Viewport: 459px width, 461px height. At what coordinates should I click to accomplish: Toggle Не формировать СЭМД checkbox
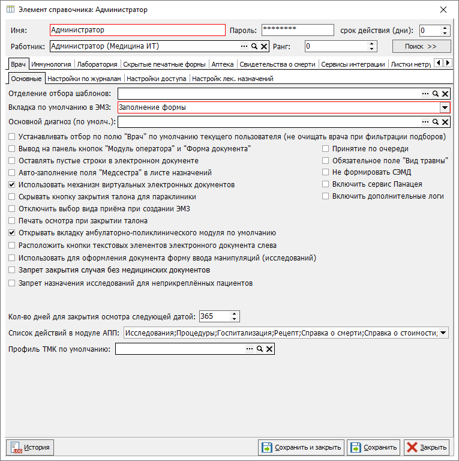tap(325, 172)
